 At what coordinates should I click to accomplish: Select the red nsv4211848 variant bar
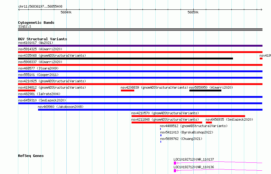coord(167,123)
